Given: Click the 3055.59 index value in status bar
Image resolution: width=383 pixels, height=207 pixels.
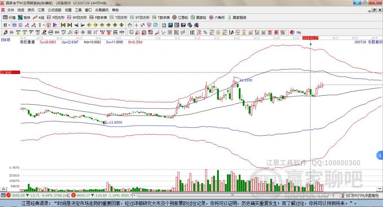Looking at the screenshot, I should click(x=18, y=195).
